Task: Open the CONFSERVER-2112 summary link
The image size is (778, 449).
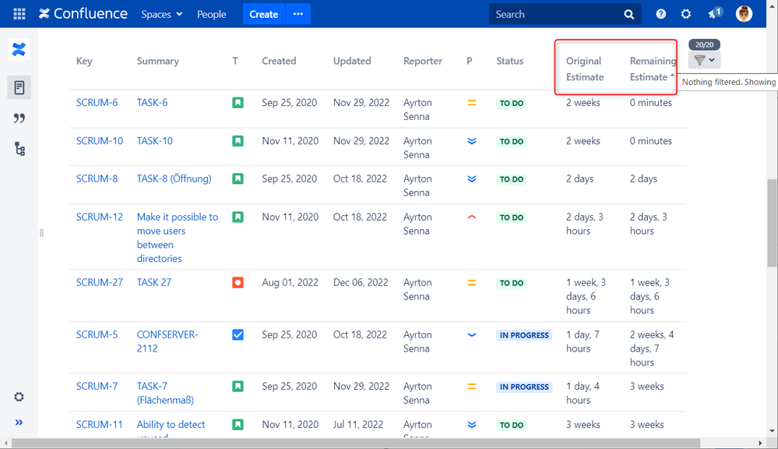Action: [x=167, y=341]
